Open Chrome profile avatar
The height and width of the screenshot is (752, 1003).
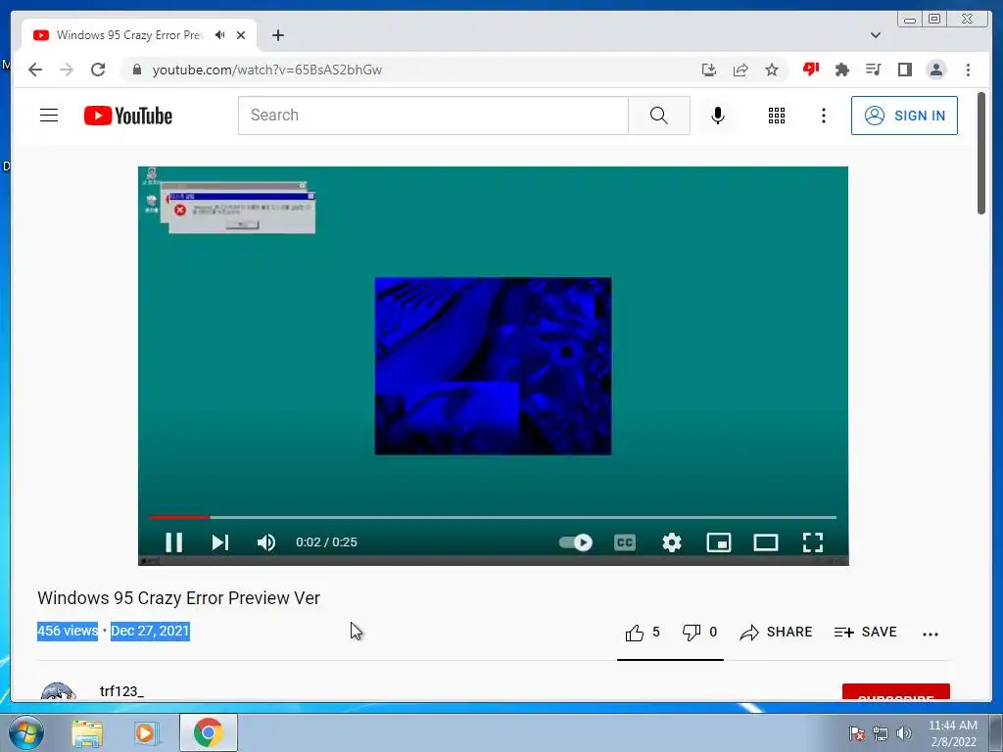pyautogui.click(x=936, y=70)
